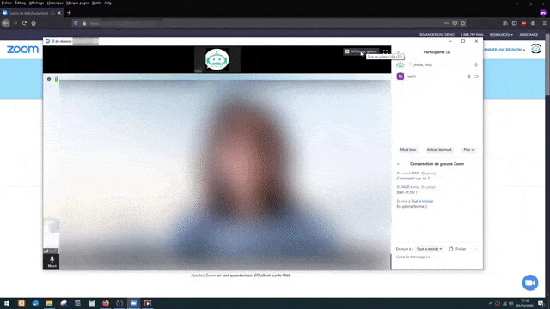
Task: Open Édition menu in Firefox
Action: click(x=21, y=3)
